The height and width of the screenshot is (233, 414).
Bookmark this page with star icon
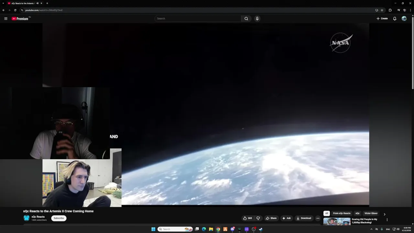pos(382,10)
